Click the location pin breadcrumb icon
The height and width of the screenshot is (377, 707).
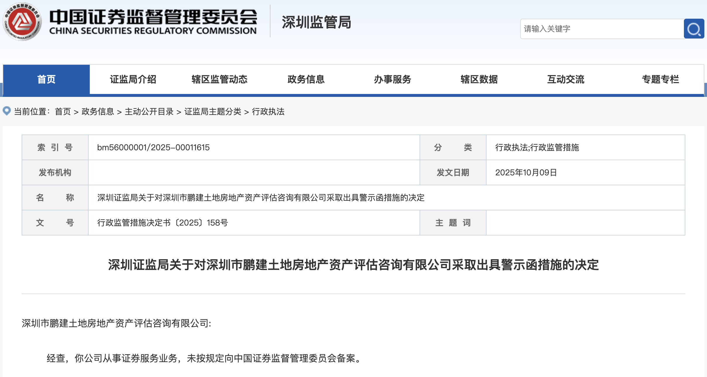(7, 111)
